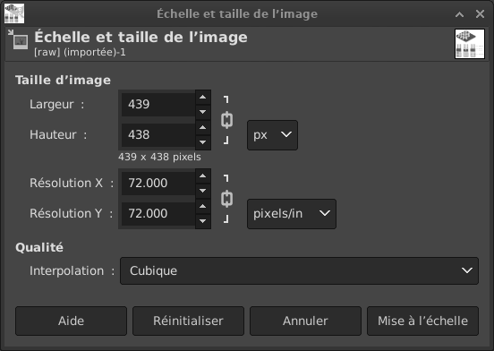
Task: Expand the Interpolation Cubique dropdown
Action: (299, 270)
